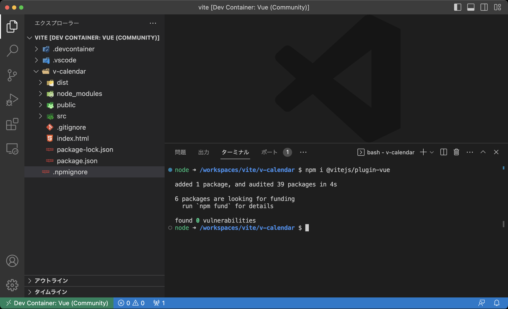Switch to the 出力 (Output) tab
The width and height of the screenshot is (508, 309).
pos(204,152)
